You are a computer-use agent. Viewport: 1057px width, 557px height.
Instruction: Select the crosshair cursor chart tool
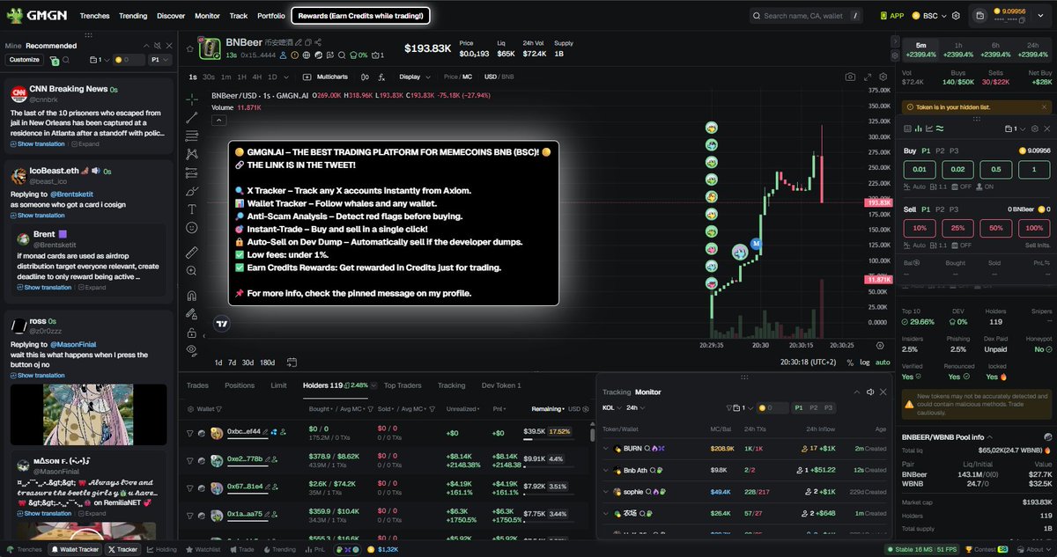click(192, 99)
